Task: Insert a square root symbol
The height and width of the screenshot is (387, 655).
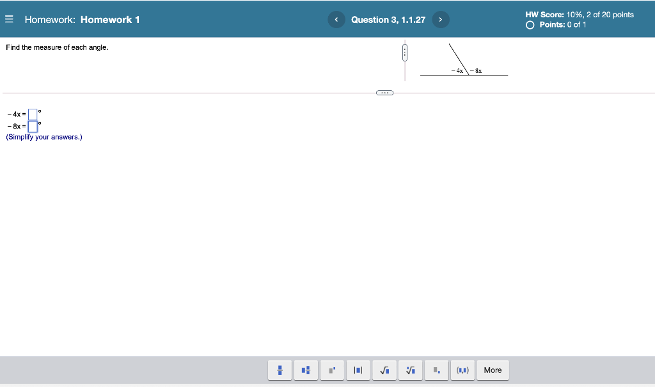Action: coord(384,370)
